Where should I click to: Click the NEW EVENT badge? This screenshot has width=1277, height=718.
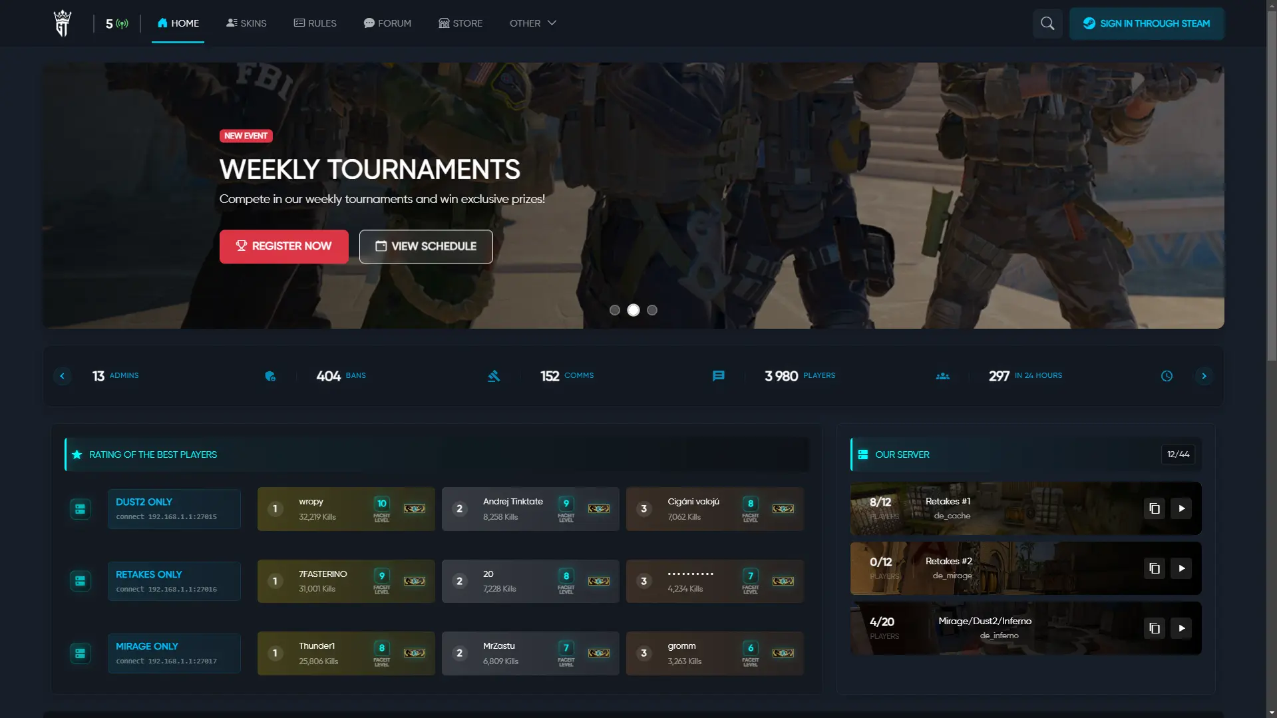pos(246,136)
